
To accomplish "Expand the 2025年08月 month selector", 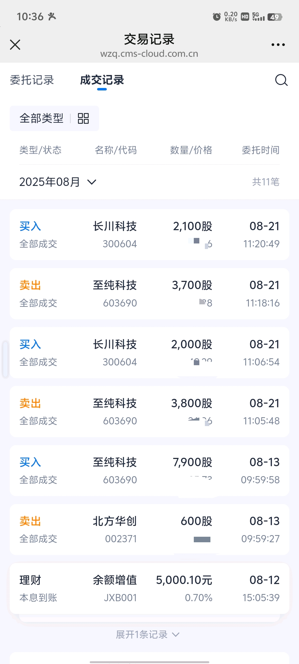I will click(58, 182).
